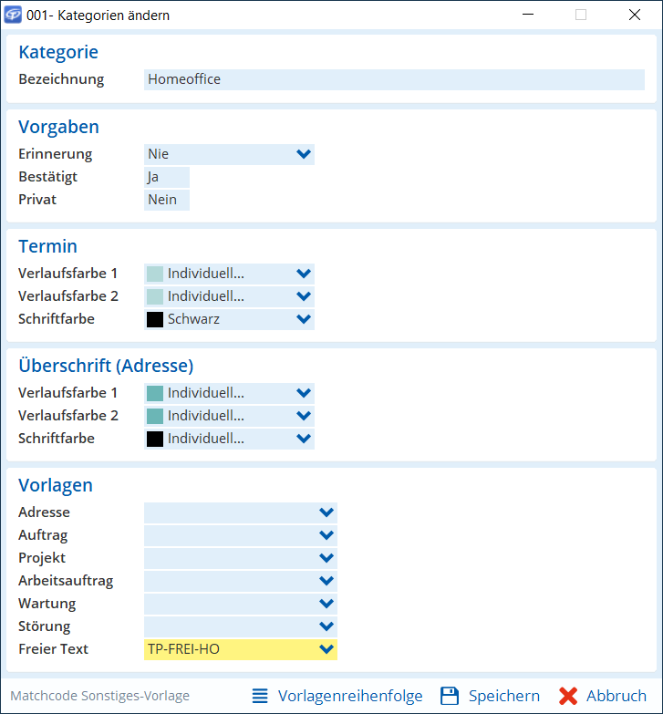663x714 pixels.
Task: Toggle the Bestätigt Ja field
Action: pos(167,177)
